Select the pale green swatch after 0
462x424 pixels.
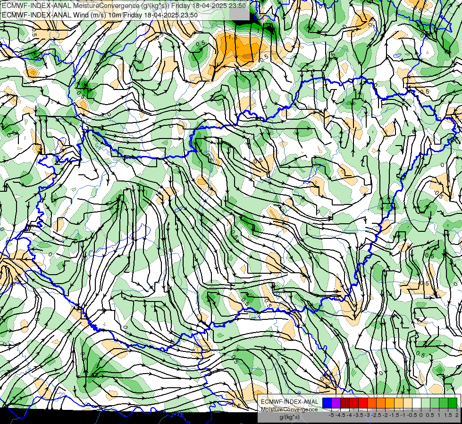[x=426, y=403]
